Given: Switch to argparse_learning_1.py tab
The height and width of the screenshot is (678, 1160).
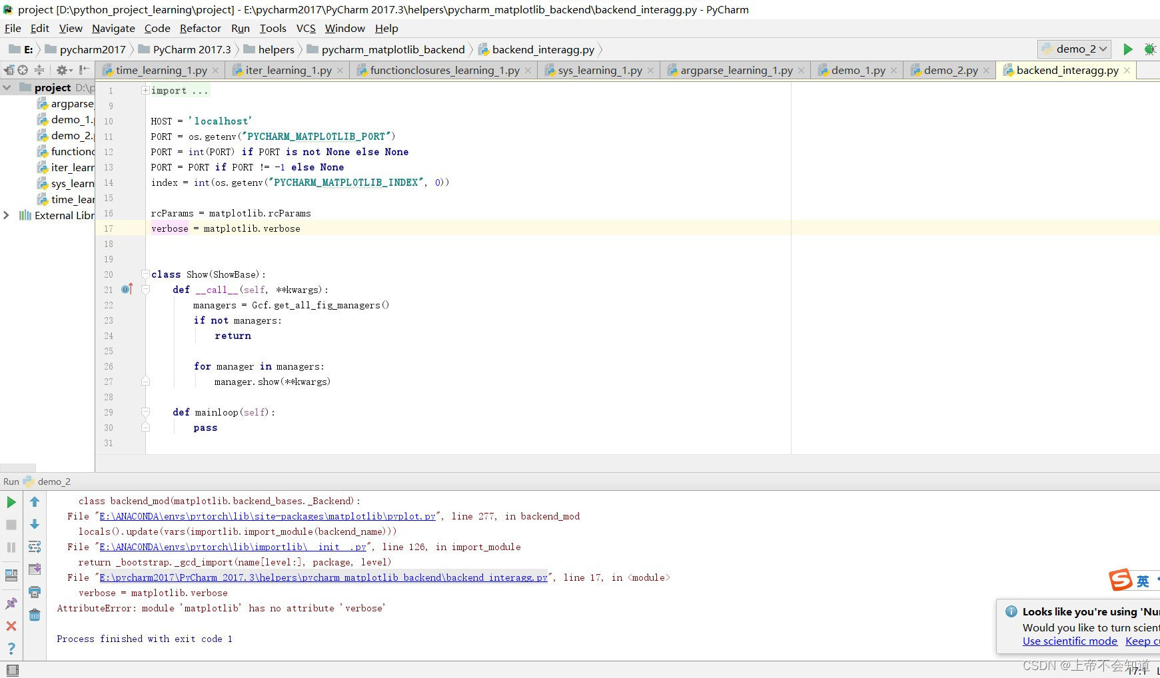Looking at the screenshot, I should [736, 71].
